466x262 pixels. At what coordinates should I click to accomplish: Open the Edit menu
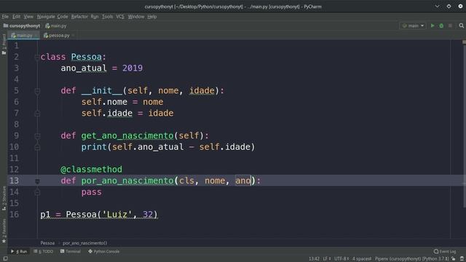(16, 17)
